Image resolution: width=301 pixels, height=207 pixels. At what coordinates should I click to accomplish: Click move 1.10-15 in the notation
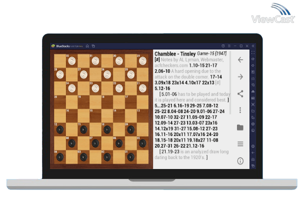(197, 65)
